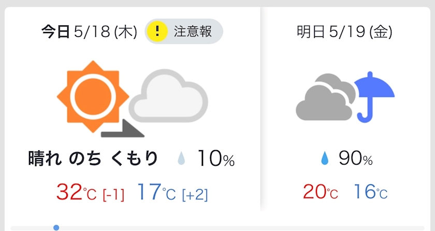Open the 注意報 advisory badge
Viewport: 435px width, 231px height.
[184, 32]
